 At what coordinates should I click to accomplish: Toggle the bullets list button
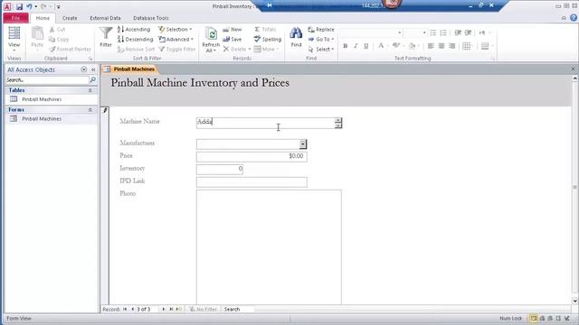[x=433, y=32]
